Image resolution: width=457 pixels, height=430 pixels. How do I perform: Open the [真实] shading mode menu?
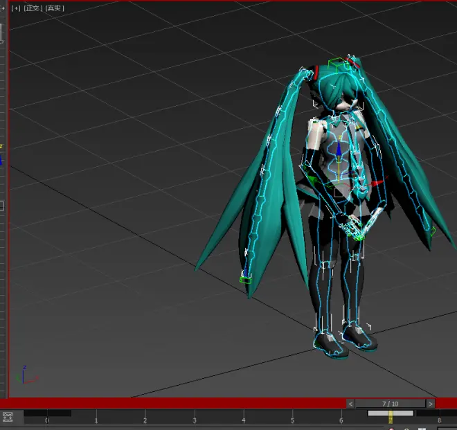coord(55,8)
